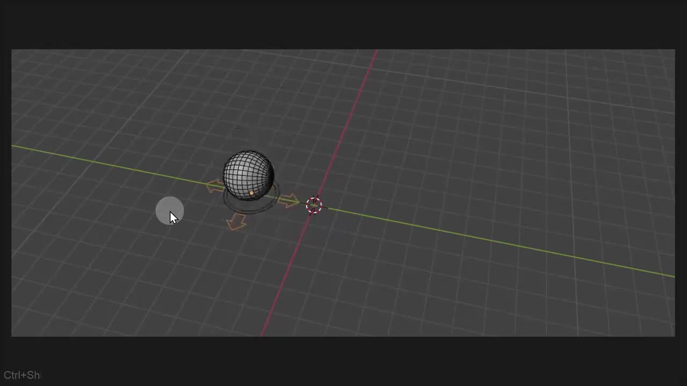This screenshot has width=687, height=386.
Task: Click the red-white 3D cursor
Action: 314,205
